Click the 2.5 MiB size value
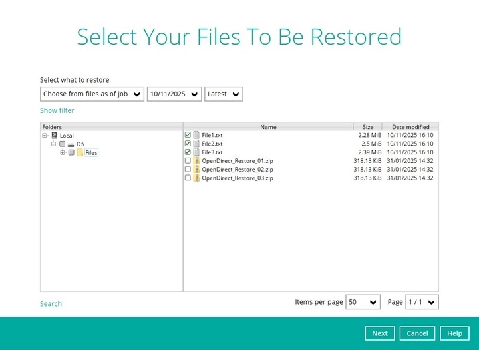The height and width of the screenshot is (350, 479). (371, 144)
